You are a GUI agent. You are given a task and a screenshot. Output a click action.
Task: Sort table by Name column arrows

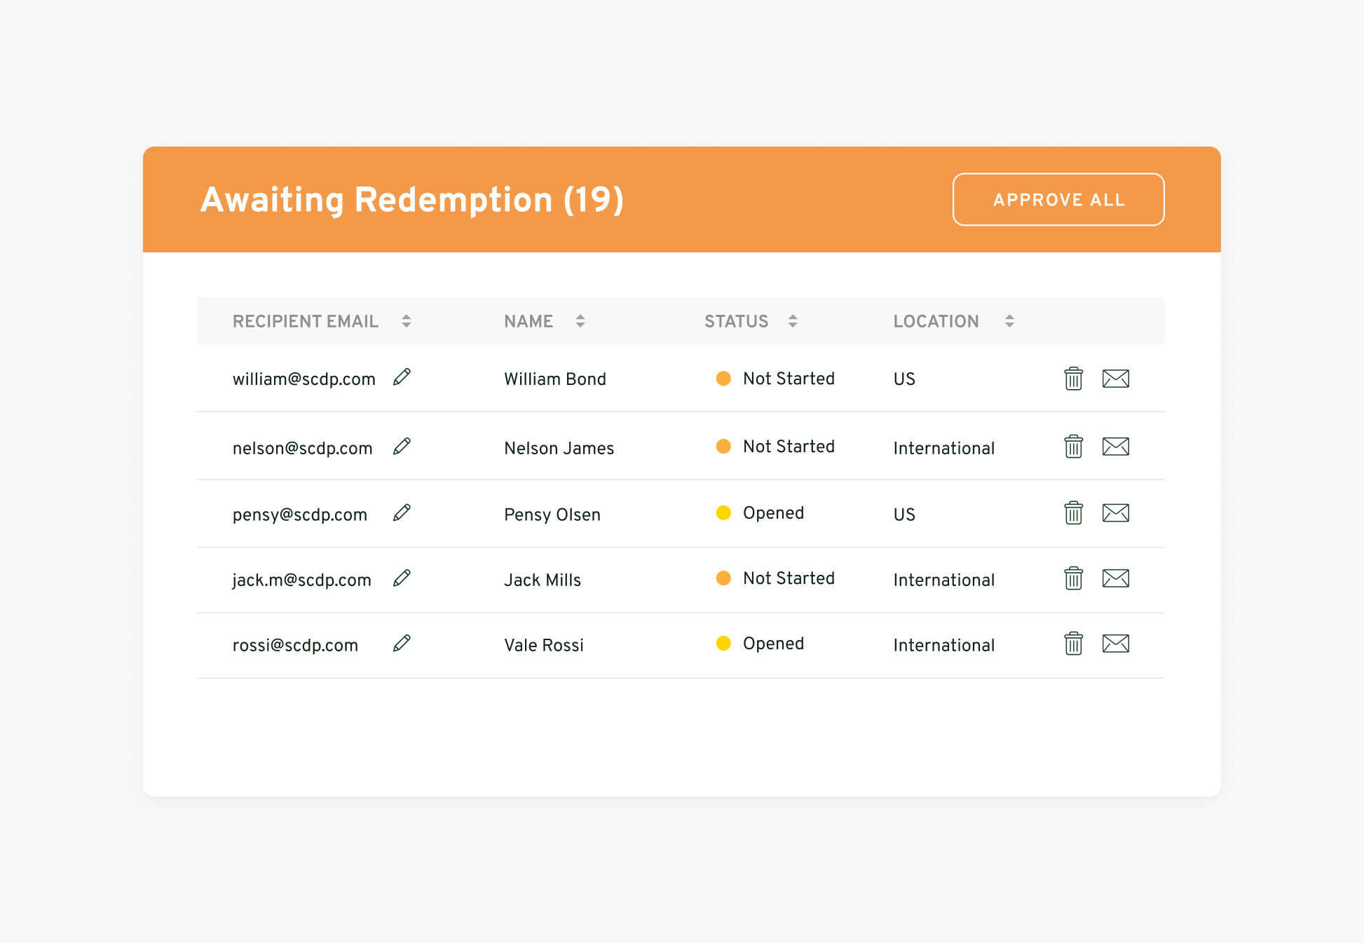pyautogui.click(x=580, y=321)
